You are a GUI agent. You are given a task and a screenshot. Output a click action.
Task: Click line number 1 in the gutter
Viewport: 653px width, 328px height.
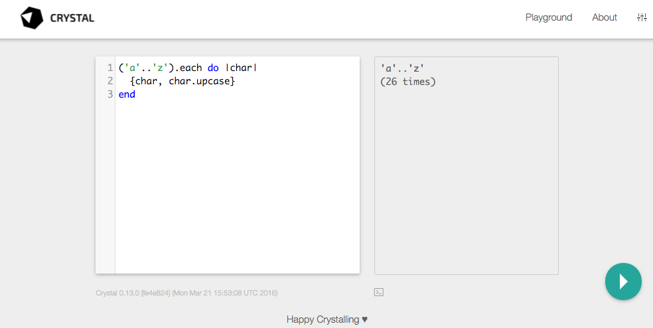click(x=109, y=68)
